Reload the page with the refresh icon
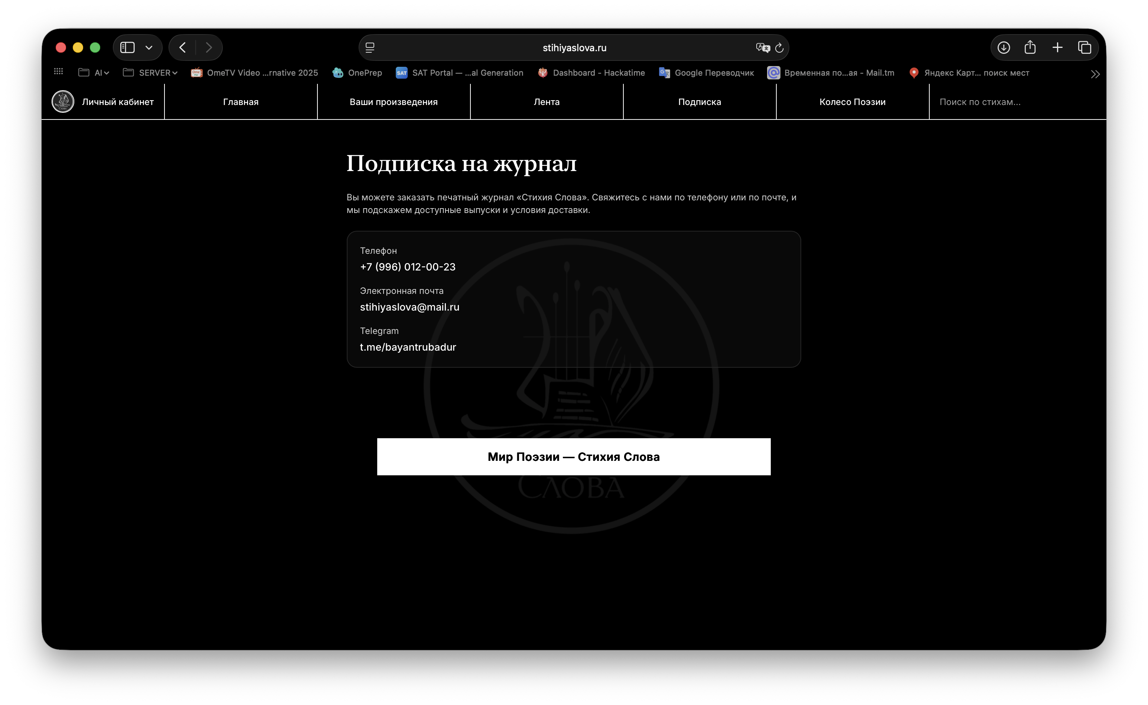Image resolution: width=1148 pixels, height=705 pixels. [779, 47]
